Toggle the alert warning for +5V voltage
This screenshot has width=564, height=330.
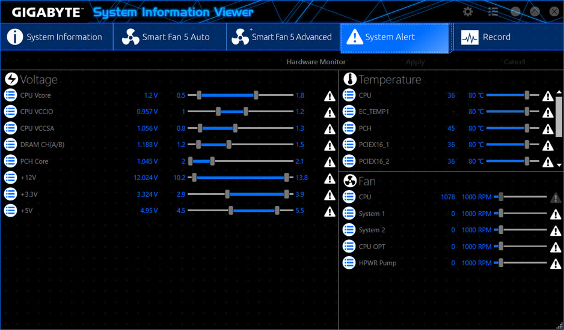330,211
